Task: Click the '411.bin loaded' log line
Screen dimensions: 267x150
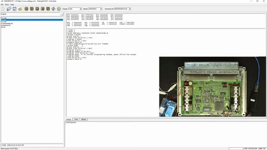Action: 88,44
